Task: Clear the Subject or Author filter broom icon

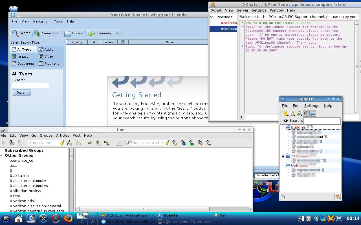Action: [x=167, y=143]
